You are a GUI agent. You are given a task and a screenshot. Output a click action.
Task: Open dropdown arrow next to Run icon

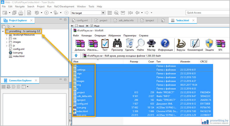(51, 13)
